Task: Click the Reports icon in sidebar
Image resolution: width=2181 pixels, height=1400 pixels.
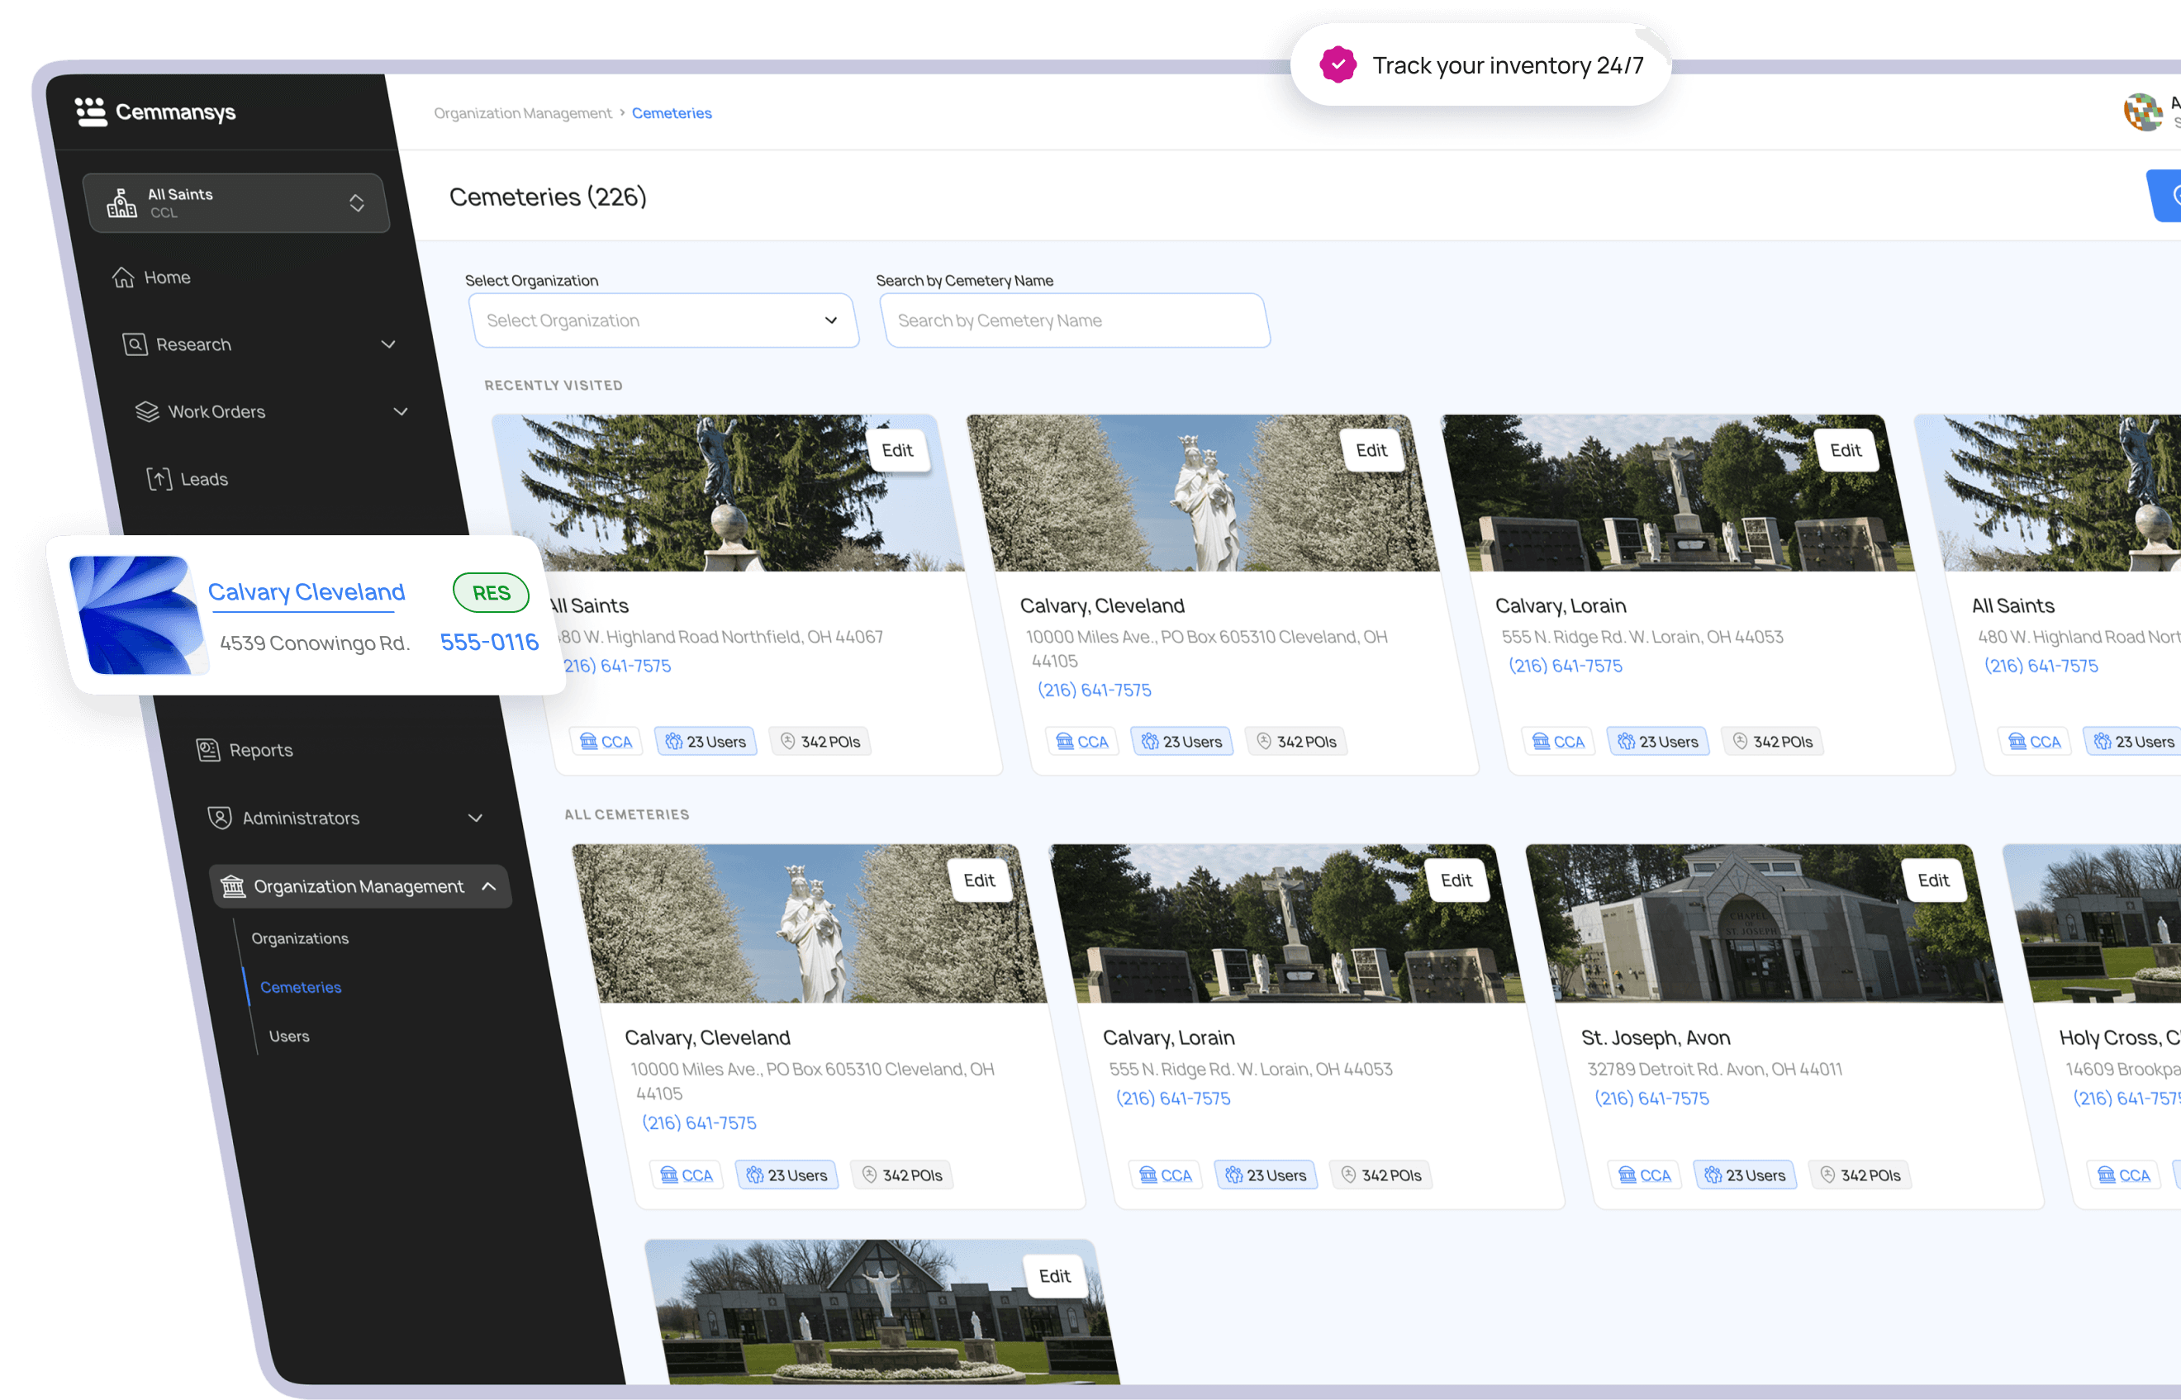Action: click(x=207, y=748)
